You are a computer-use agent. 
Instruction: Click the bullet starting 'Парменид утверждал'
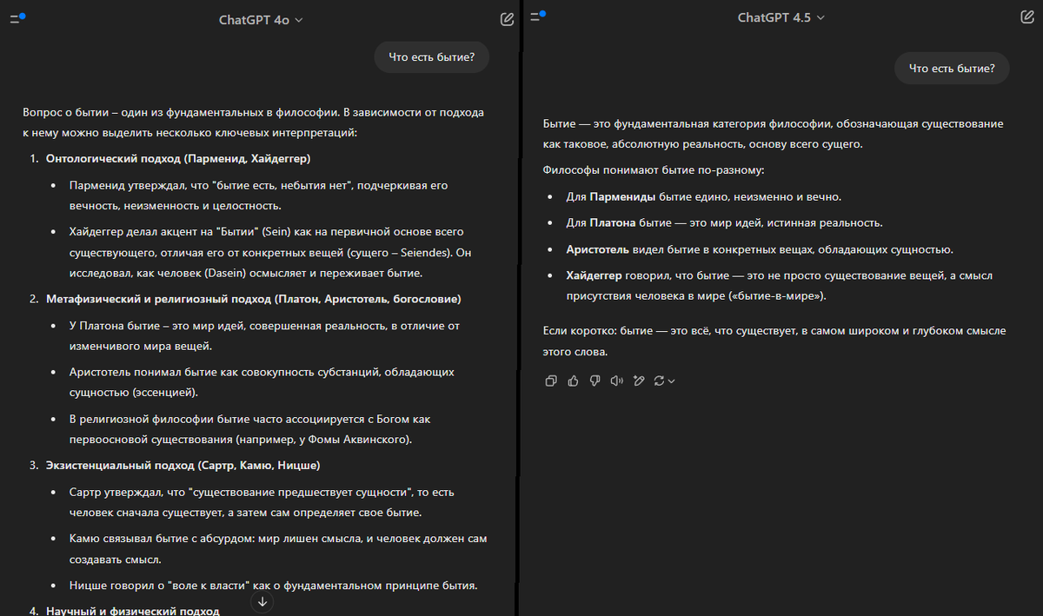[x=258, y=195]
